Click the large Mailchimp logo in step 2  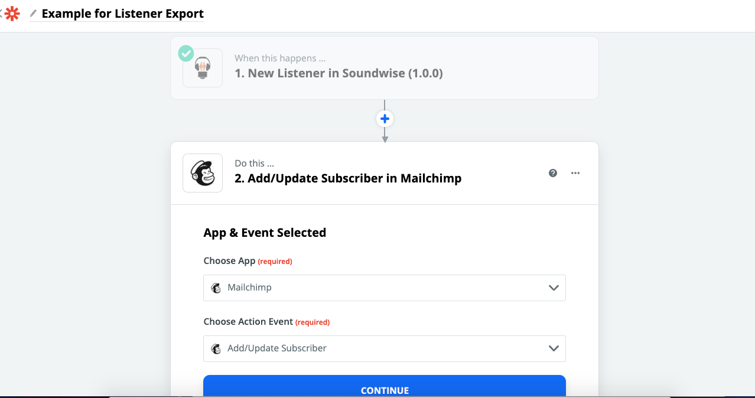(203, 173)
